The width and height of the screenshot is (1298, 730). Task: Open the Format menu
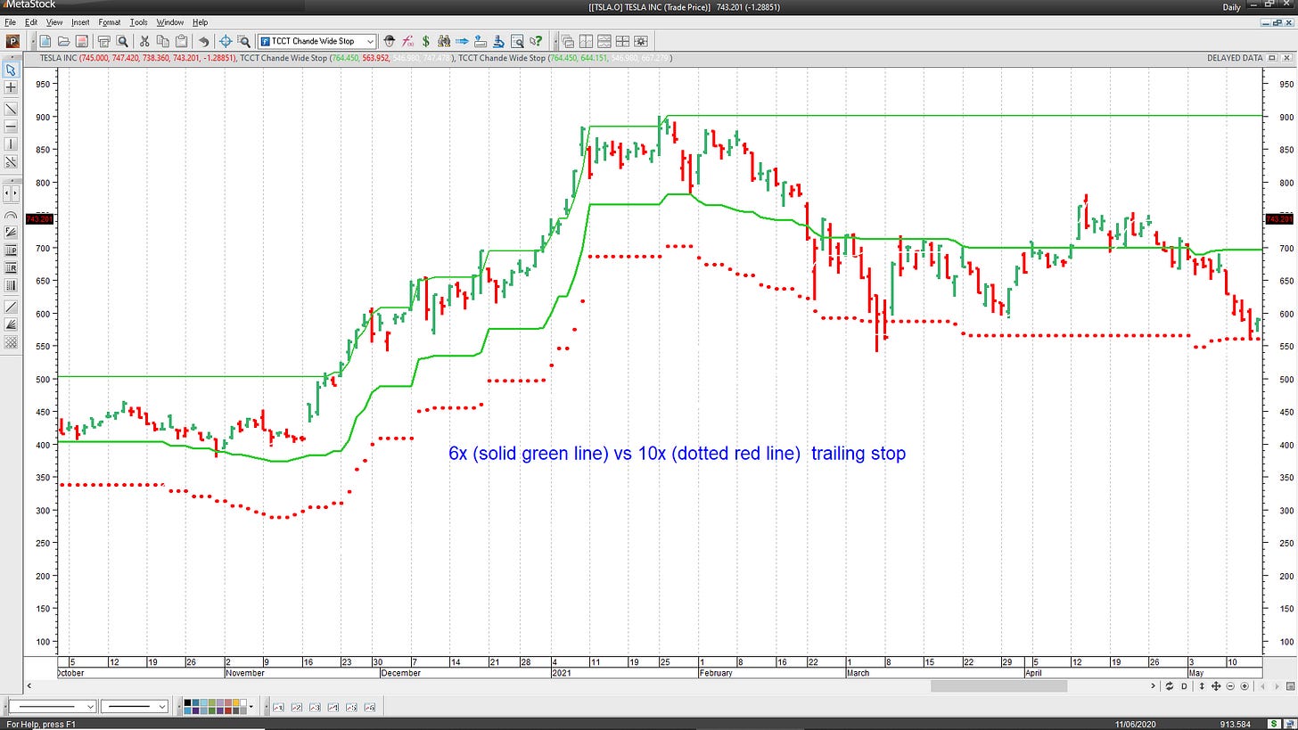(110, 22)
